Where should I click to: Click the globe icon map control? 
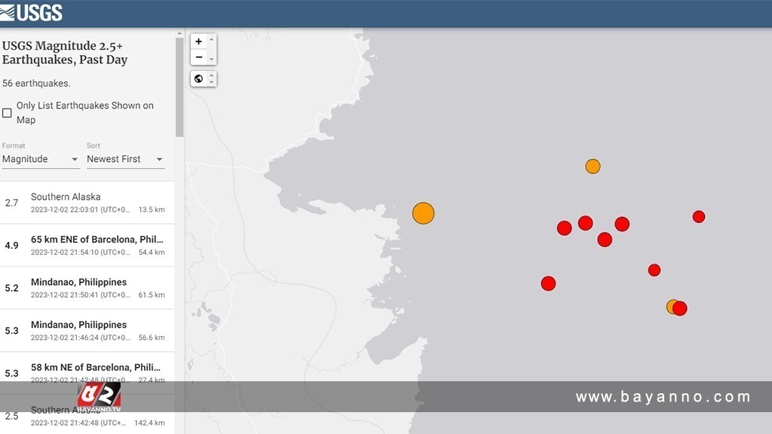199,78
